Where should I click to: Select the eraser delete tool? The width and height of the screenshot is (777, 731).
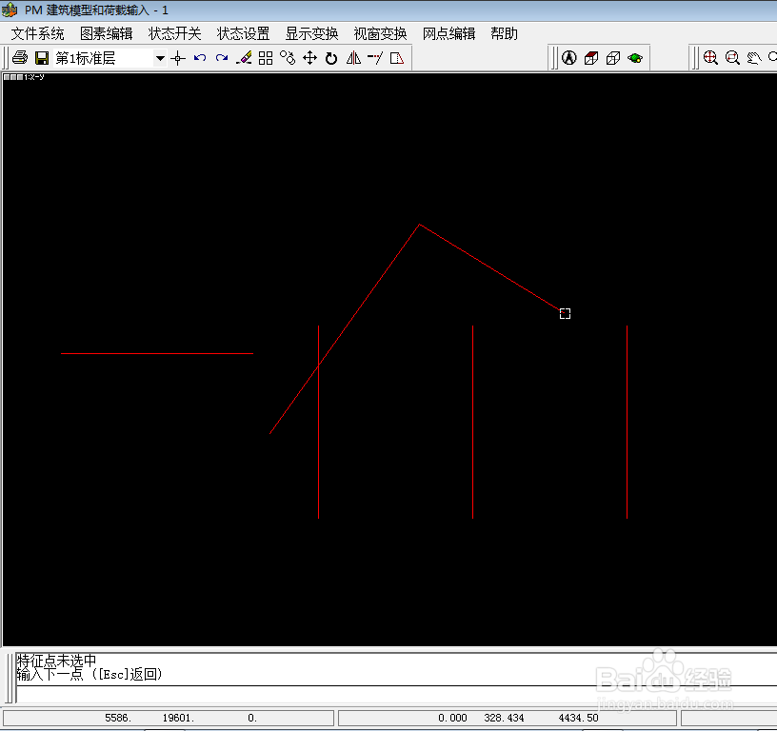[x=244, y=58]
